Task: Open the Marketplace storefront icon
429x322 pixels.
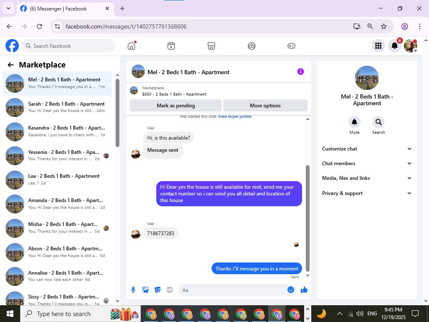Action: (x=211, y=46)
